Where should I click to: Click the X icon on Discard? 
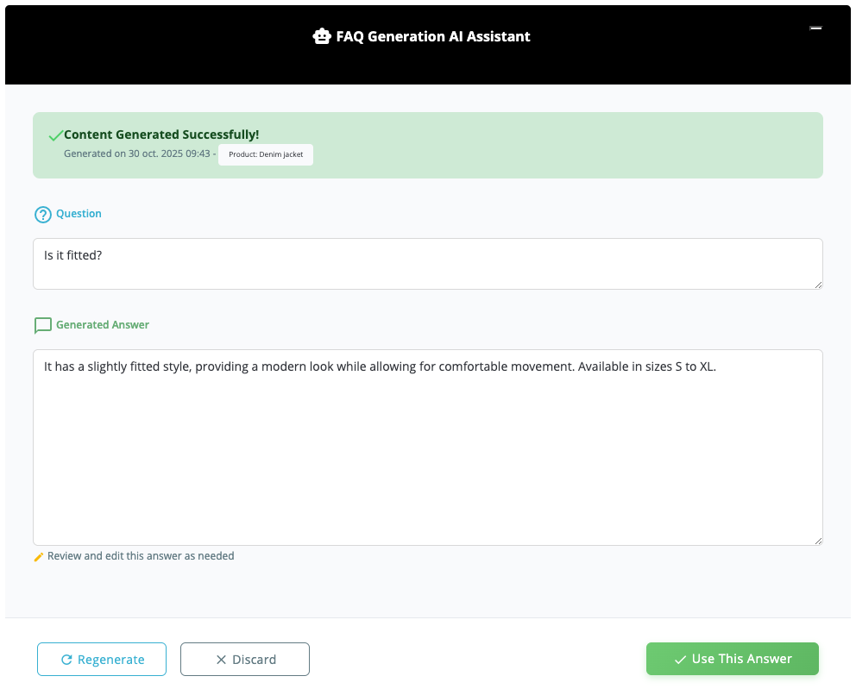click(221, 660)
